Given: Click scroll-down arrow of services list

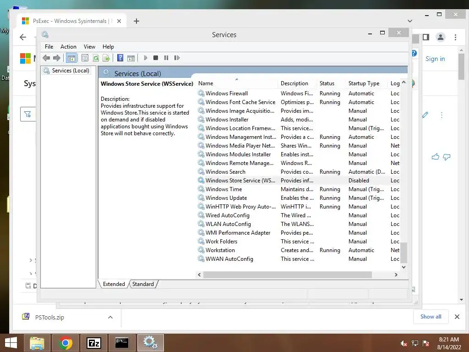Looking at the screenshot, I should [404, 267].
